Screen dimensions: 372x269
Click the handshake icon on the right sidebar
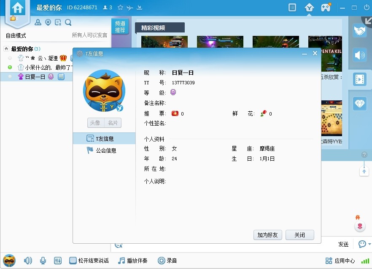click(x=360, y=31)
